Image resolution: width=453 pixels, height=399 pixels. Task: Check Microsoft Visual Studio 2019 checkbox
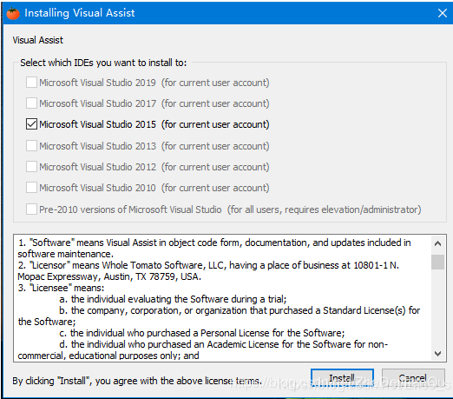point(31,83)
